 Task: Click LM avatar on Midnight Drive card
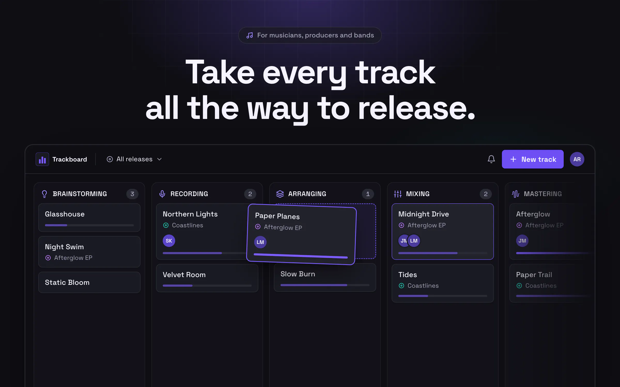click(414, 241)
